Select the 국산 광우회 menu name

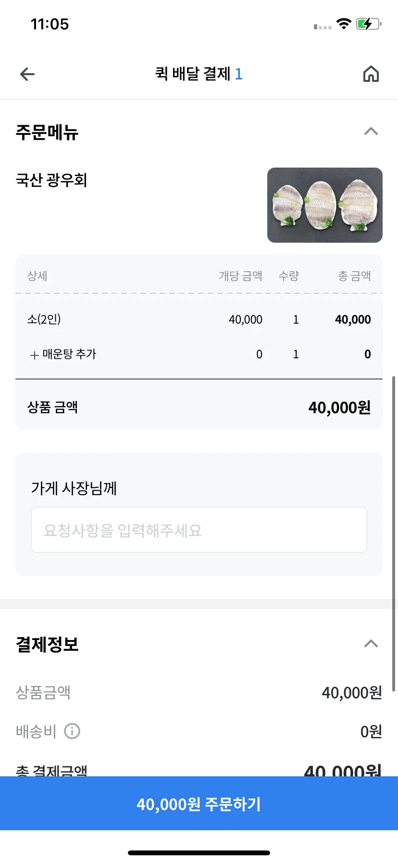[x=51, y=180]
